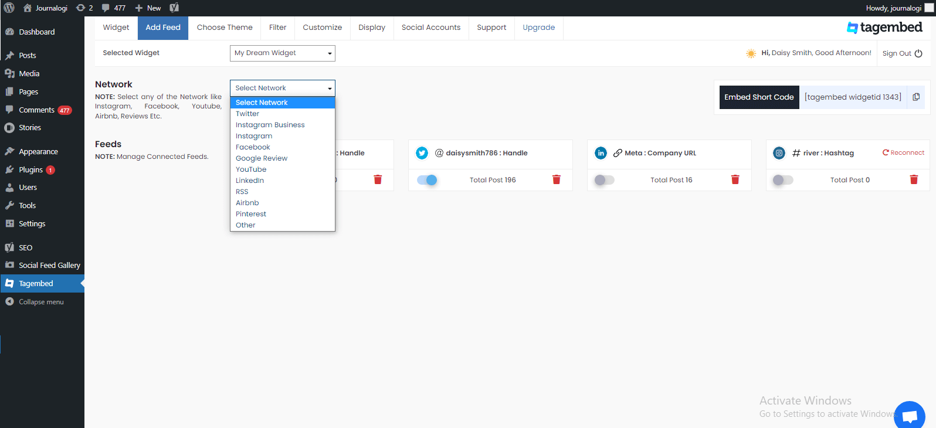
Task: Click the WordPress logo icon
Action: (x=9, y=8)
